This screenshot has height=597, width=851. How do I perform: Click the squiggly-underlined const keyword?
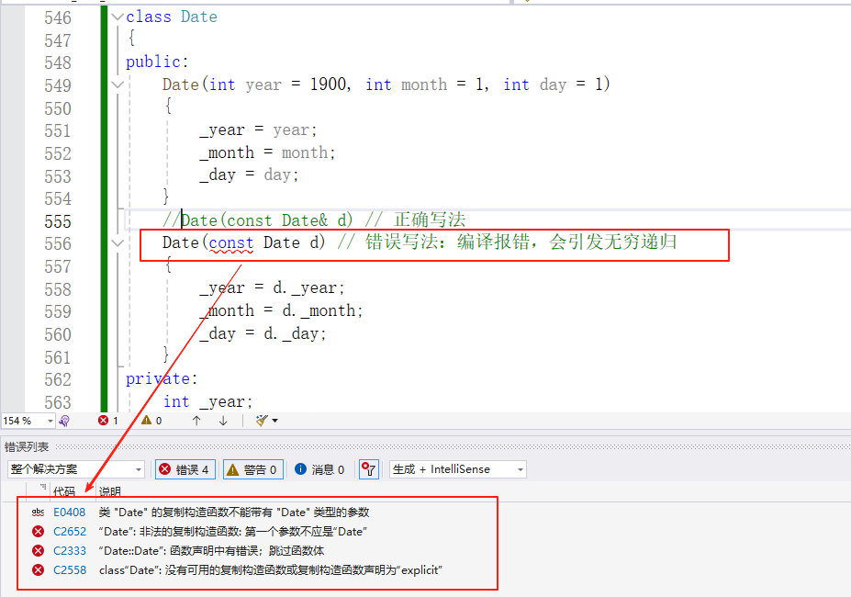coord(231,242)
